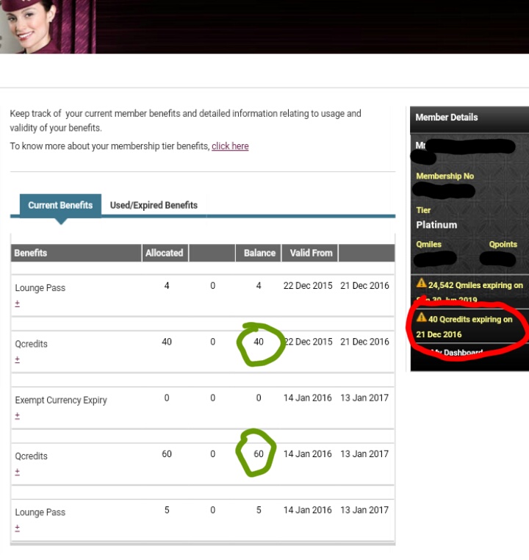529x560 pixels.
Task: Expand the Exempt Currency Expiry row details
Action: pyautogui.click(x=17, y=416)
